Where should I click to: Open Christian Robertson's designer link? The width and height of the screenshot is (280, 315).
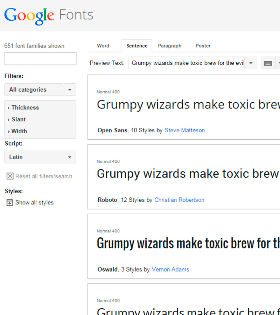pyautogui.click(x=179, y=200)
